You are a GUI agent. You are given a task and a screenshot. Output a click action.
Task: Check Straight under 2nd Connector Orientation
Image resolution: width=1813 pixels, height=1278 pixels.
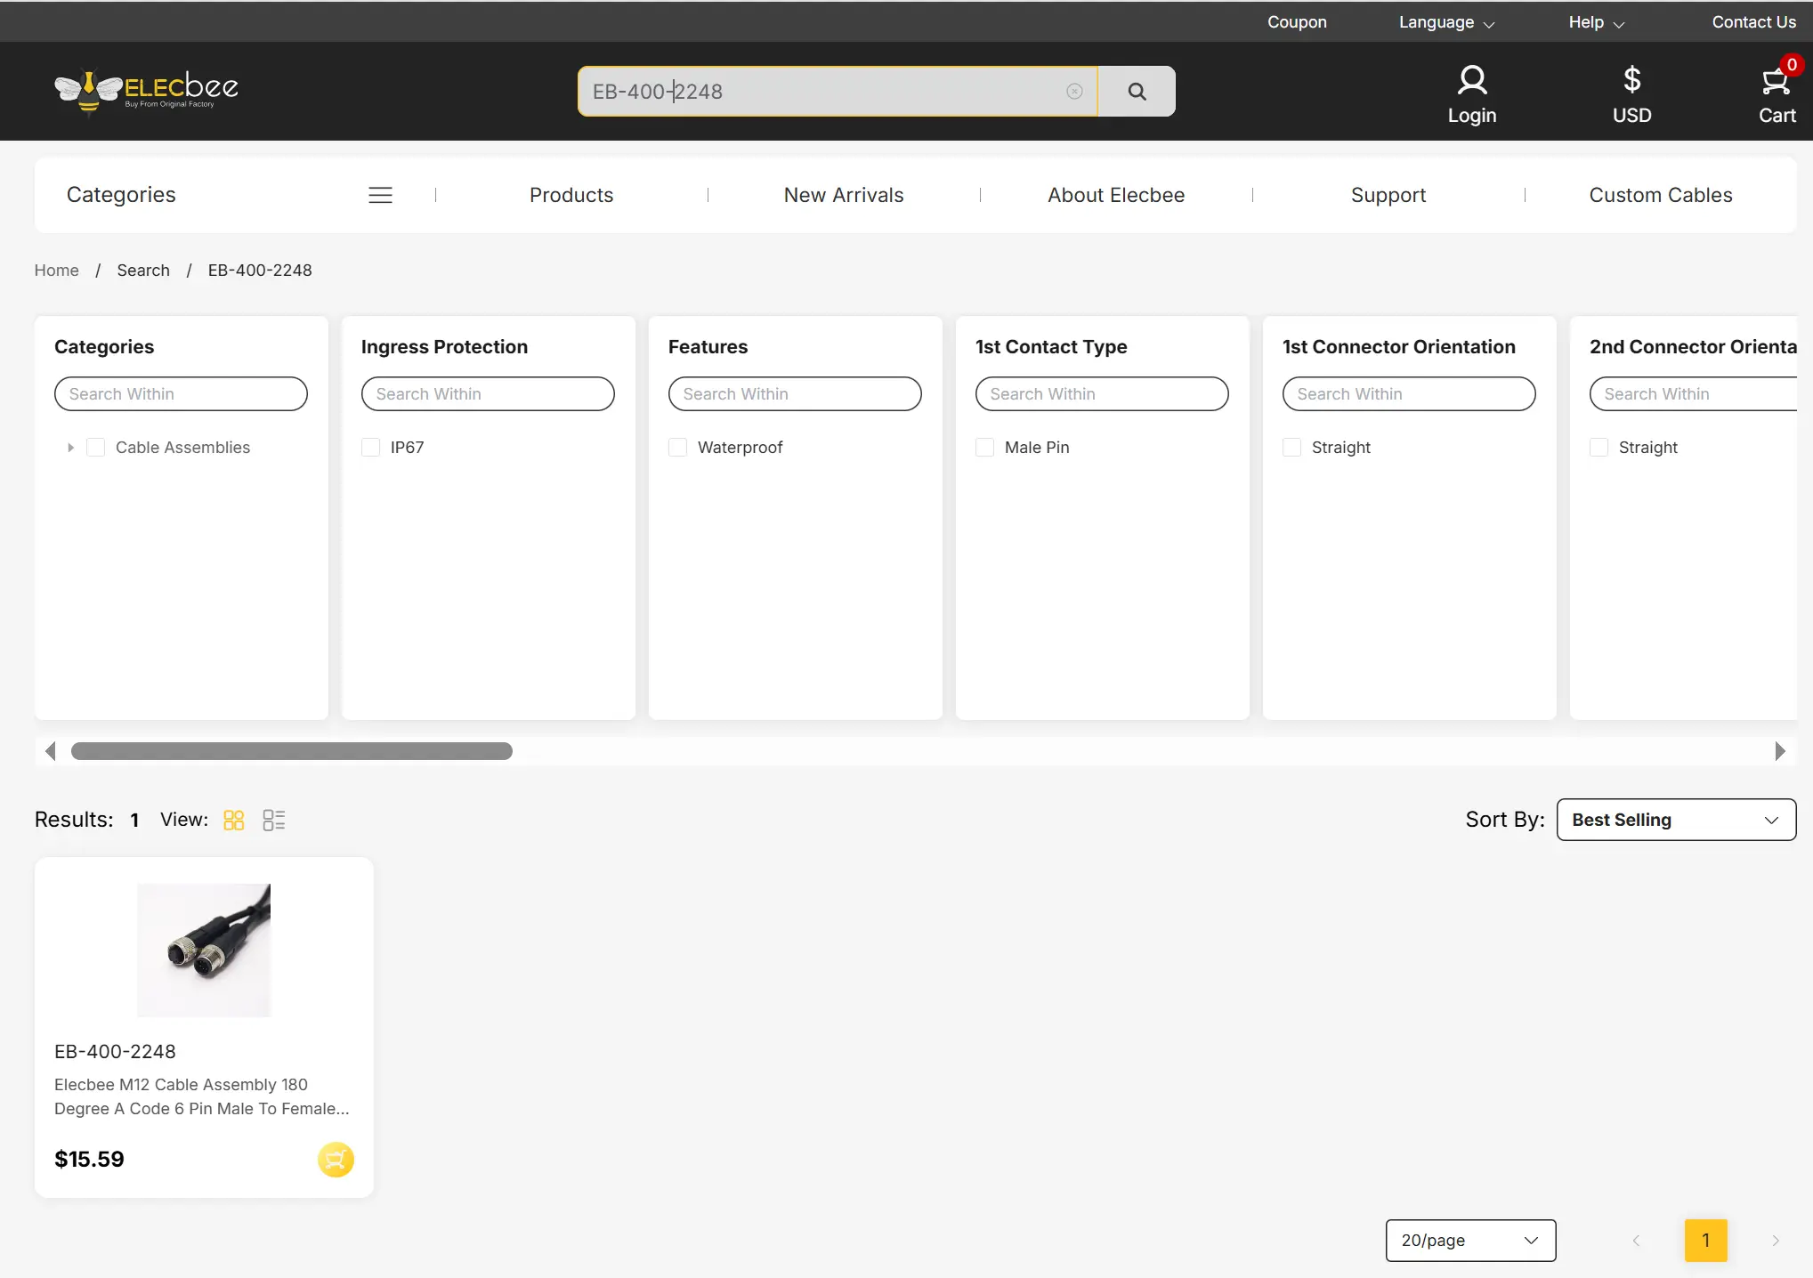1599,448
